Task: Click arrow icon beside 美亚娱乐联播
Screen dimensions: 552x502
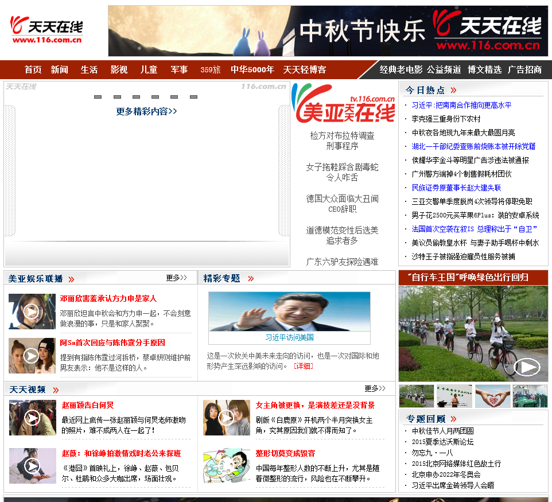Action: point(72,279)
